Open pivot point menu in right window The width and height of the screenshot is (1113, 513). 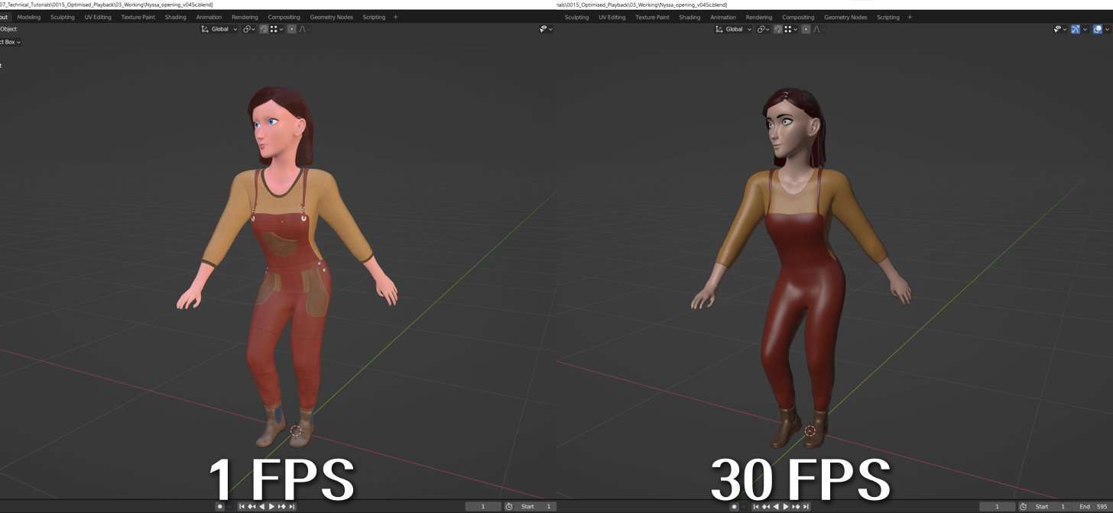[x=762, y=29]
